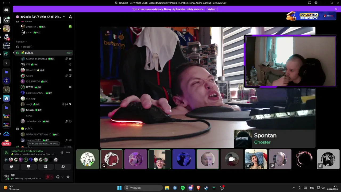Toggle microphone mute in user panel
The image size is (341, 192).
48,177
